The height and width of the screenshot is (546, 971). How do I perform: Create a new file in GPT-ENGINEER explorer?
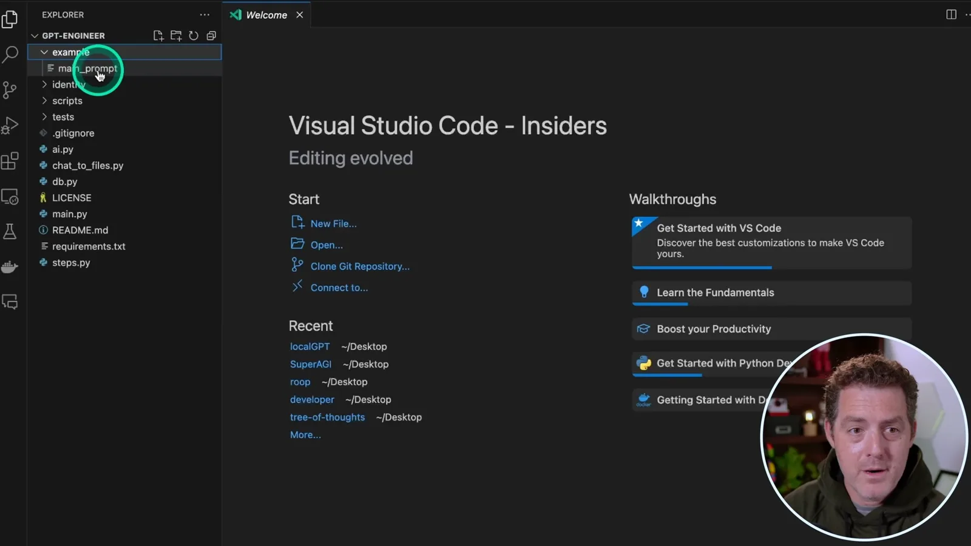tap(158, 36)
